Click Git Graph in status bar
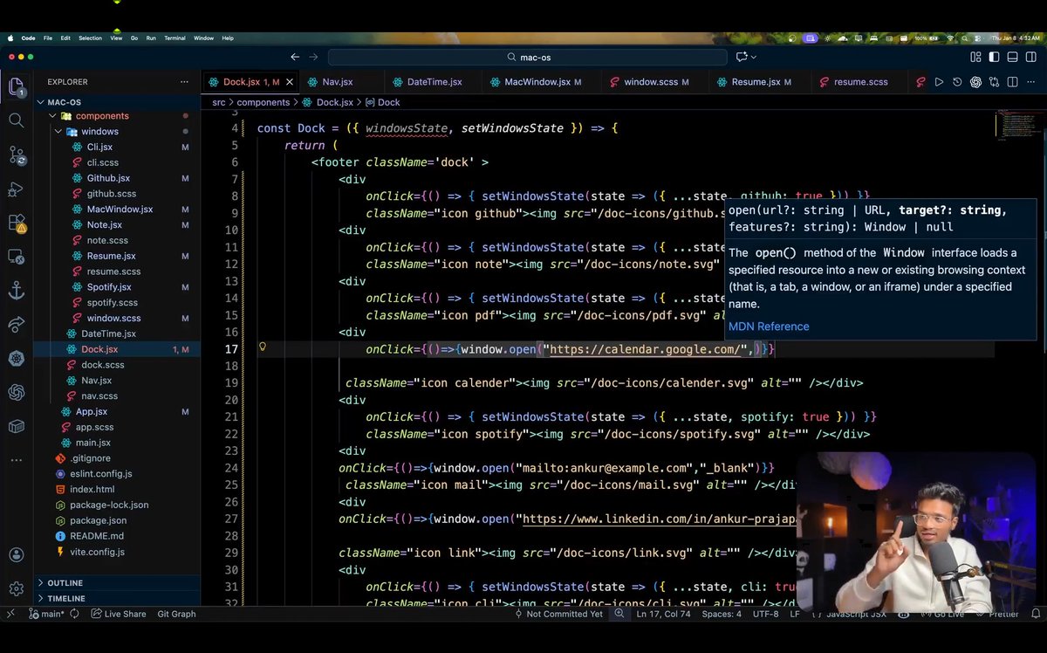The image size is (1047, 653). click(176, 614)
